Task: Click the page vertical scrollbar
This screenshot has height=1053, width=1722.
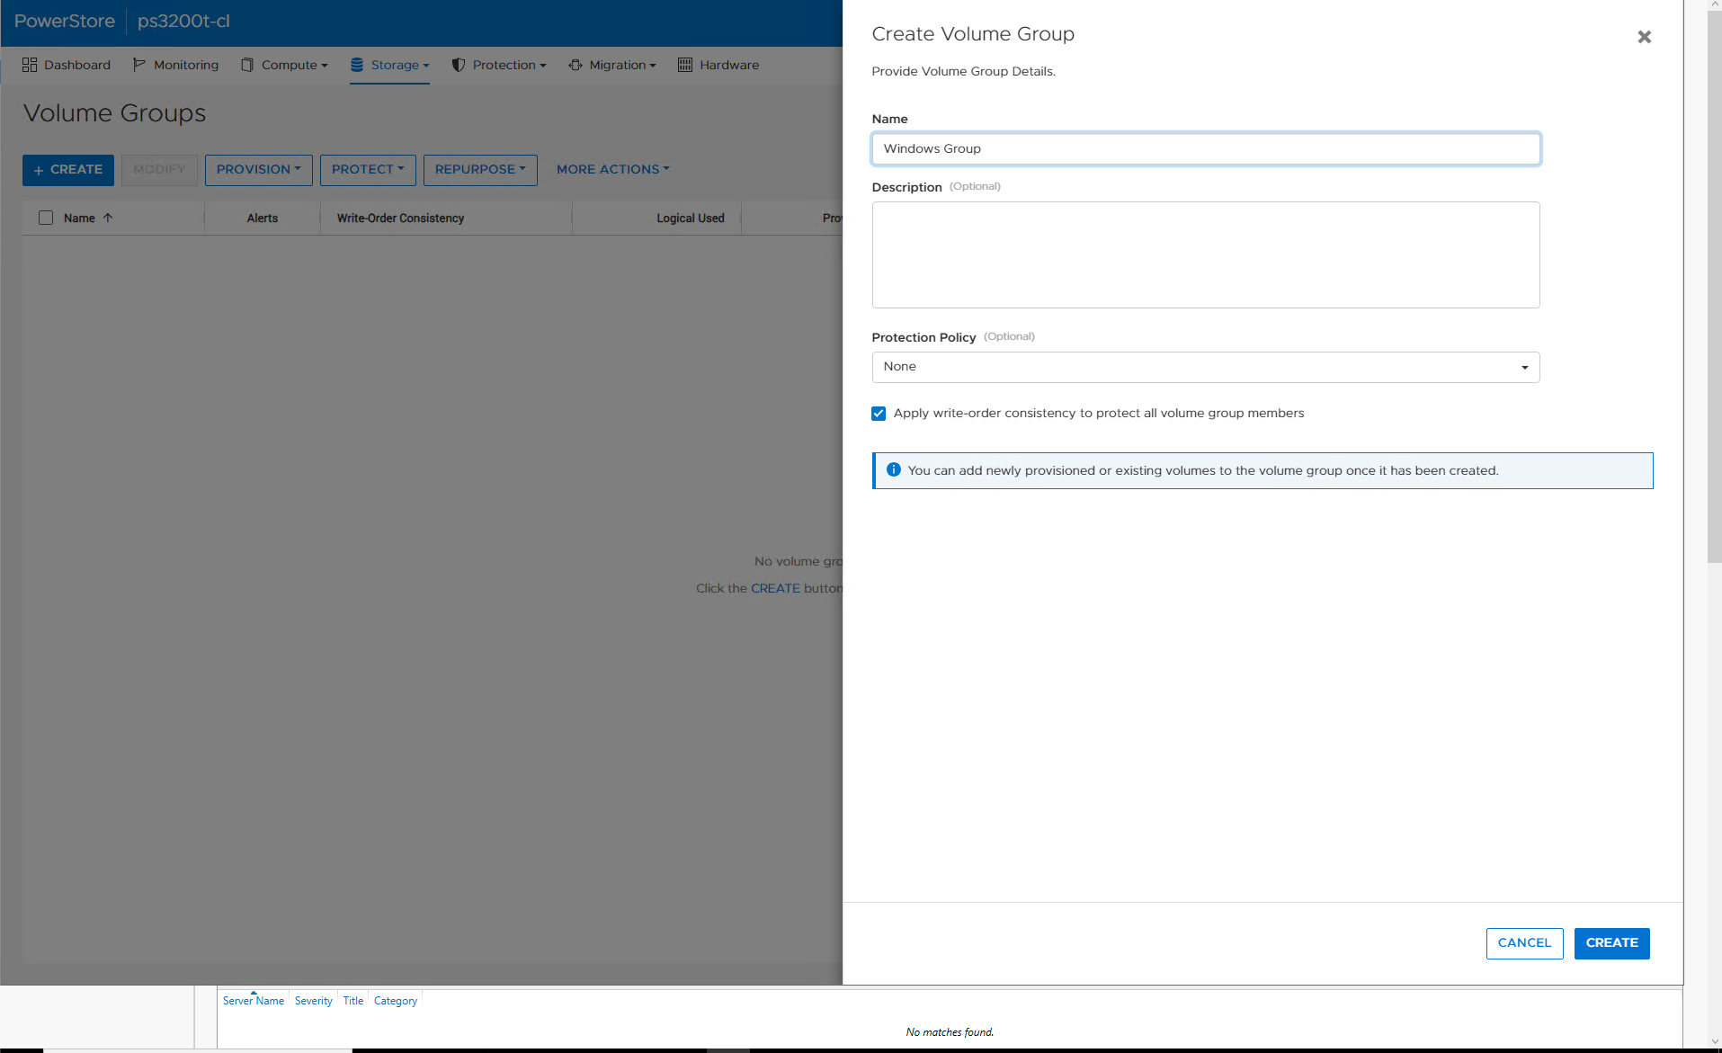Action: pos(1714,288)
